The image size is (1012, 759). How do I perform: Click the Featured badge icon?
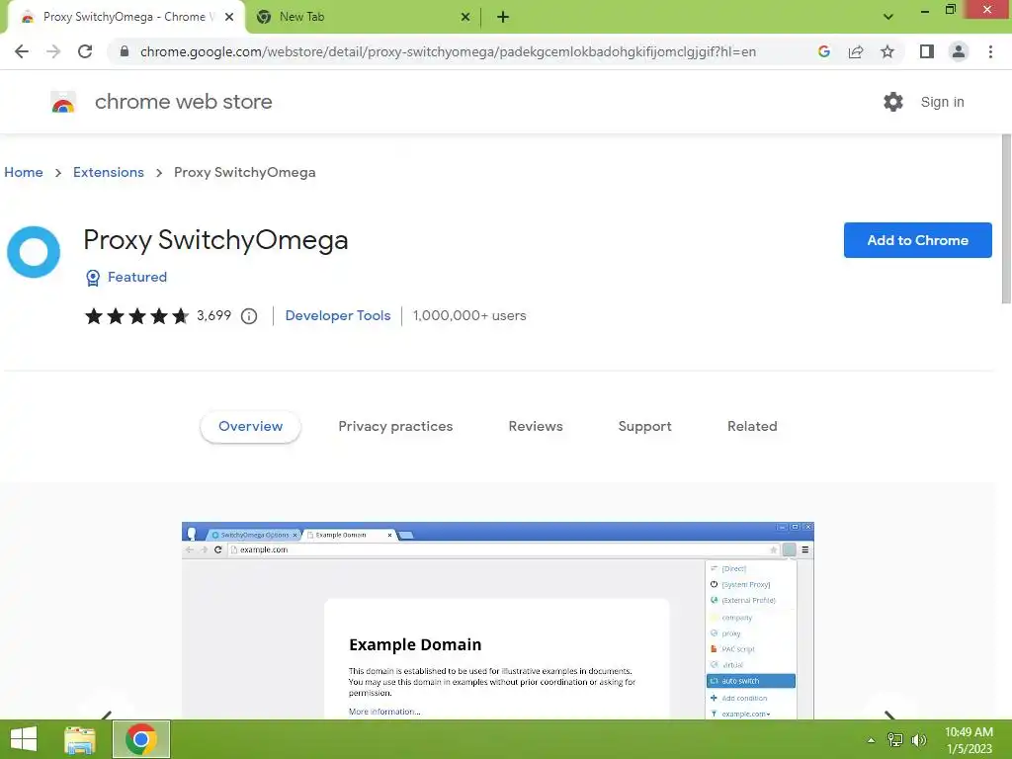pos(93,278)
